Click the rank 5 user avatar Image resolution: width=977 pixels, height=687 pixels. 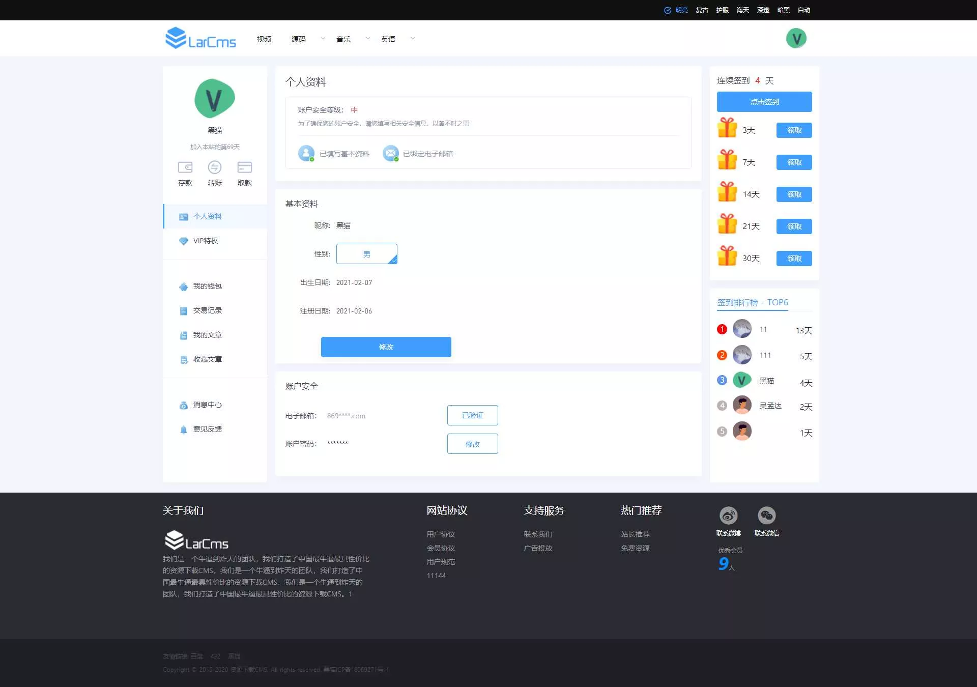coord(742,431)
